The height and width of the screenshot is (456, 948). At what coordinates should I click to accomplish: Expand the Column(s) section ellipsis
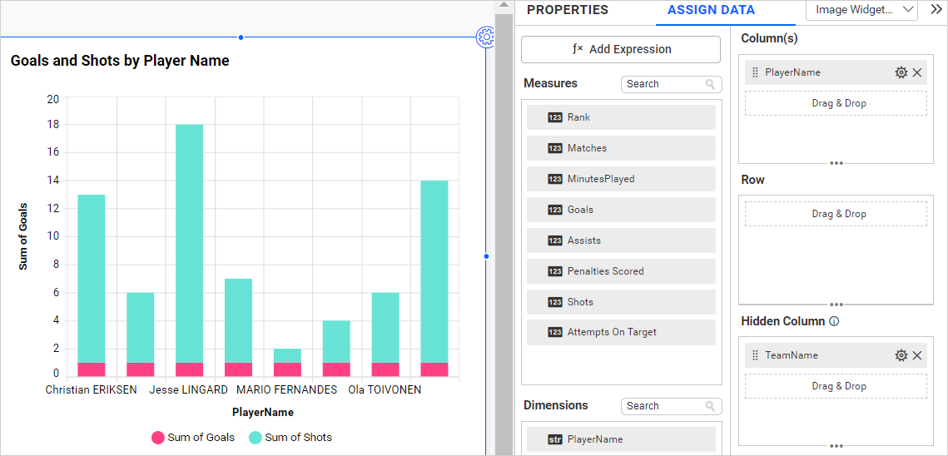[x=836, y=163]
